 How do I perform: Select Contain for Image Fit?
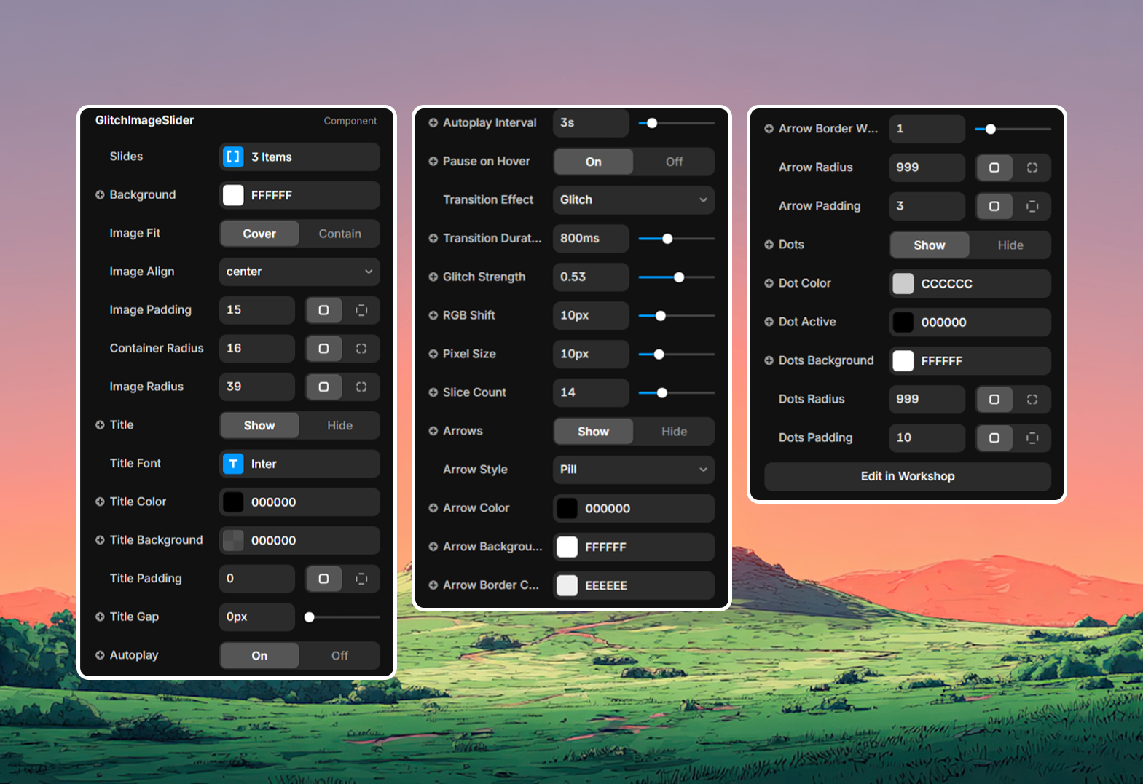[x=339, y=234]
